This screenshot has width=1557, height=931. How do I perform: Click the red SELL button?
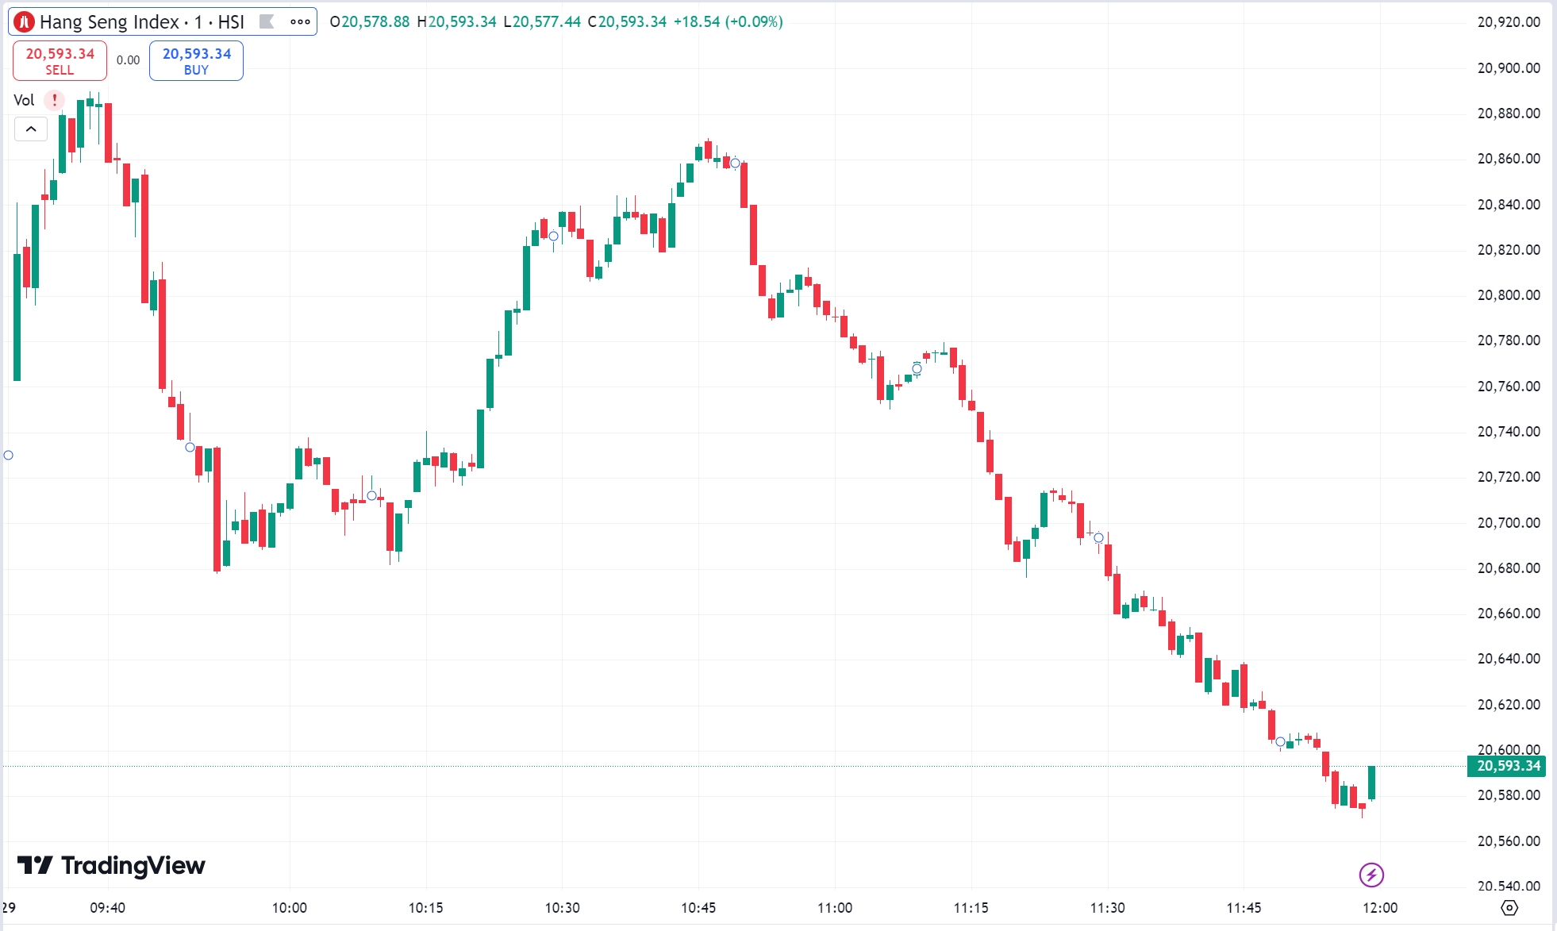[x=60, y=60]
